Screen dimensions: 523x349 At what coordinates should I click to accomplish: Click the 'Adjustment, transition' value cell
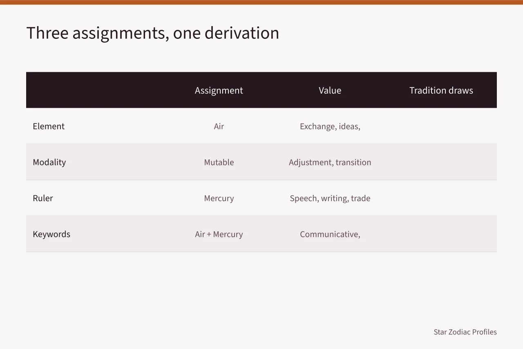tap(330, 162)
